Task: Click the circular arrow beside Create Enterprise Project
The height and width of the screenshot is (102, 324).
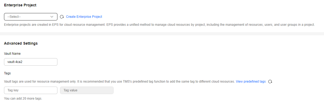Action: pyautogui.click(x=62, y=17)
